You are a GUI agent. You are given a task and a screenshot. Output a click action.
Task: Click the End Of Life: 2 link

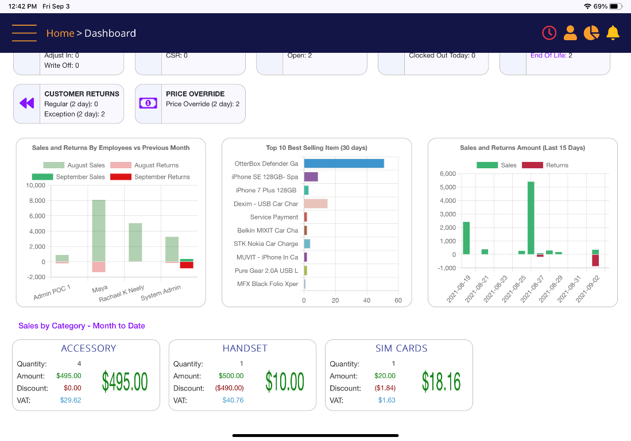click(551, 56)
